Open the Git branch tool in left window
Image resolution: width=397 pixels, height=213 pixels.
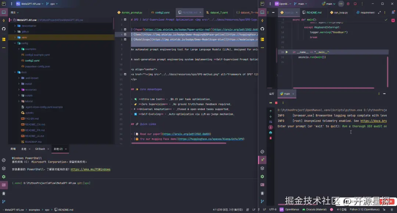[4, 202]
